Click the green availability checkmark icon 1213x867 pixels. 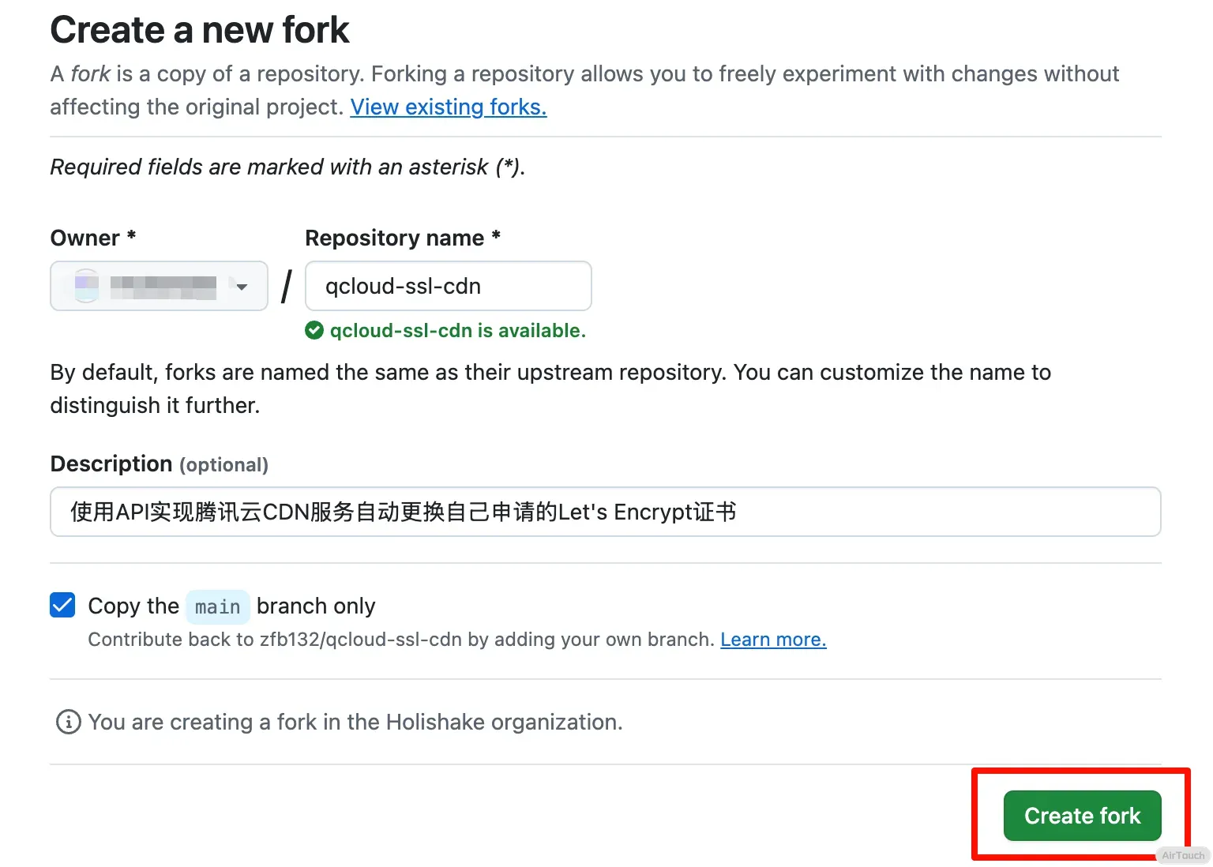point(314,331)
